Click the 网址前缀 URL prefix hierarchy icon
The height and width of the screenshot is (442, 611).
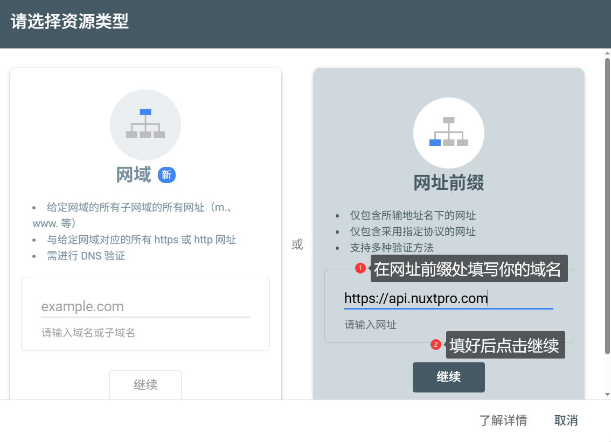(448, 133)
